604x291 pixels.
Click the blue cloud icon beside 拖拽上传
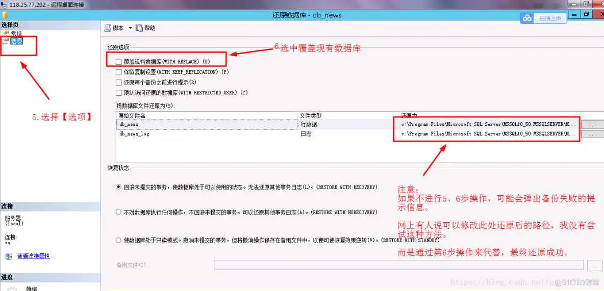click(x=527, y=18)
